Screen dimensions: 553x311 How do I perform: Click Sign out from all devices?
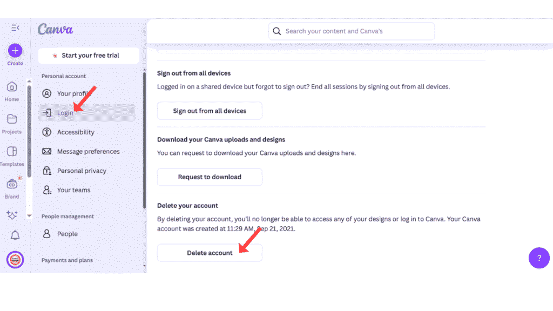point(210,110)
